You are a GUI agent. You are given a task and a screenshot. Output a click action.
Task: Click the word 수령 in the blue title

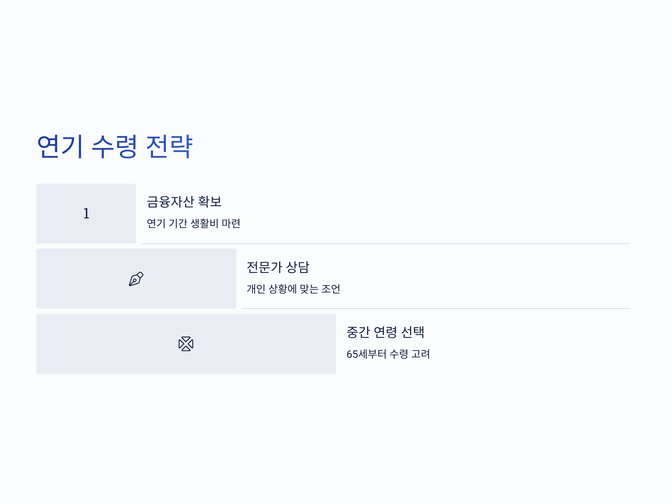(115, 147)
